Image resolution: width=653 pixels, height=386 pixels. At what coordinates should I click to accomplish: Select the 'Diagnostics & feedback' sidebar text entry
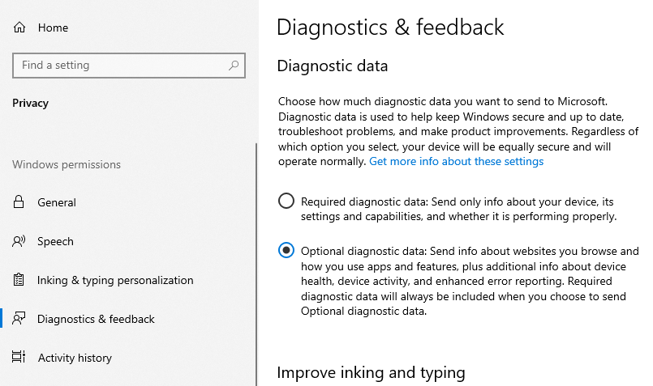pos(96,319)
